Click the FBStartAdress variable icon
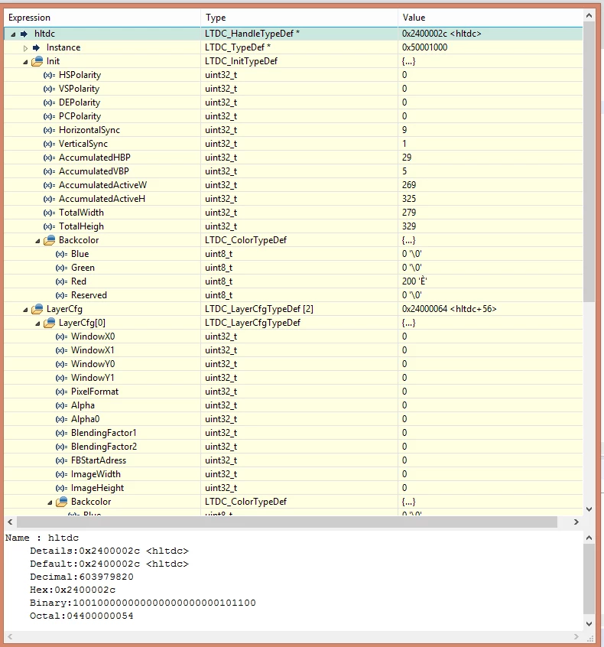Screen dimensions: 604x647 click(61, 460)
